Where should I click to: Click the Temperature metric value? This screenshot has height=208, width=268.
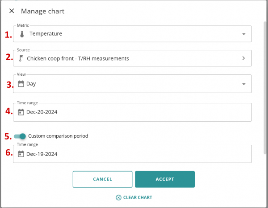(x=46, y=34)
